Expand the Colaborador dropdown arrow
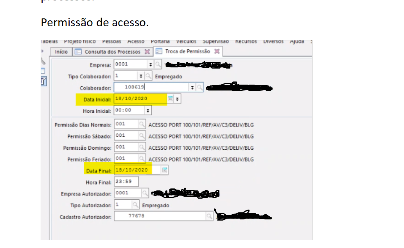Image resolution: width=404 pixels, height=248 pixels. pos(192,87)
